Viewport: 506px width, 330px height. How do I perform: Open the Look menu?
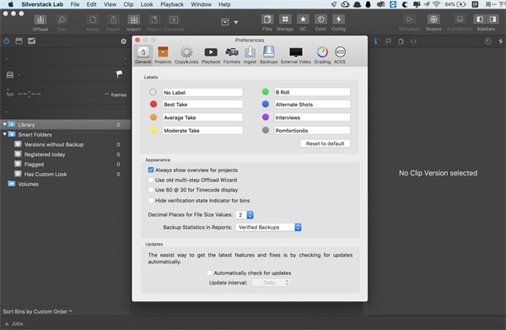pyautogui.click(x=147, y=4)
